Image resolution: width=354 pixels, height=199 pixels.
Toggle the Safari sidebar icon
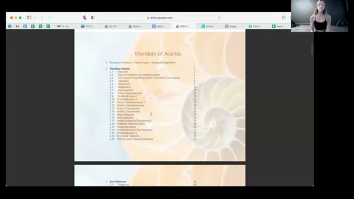pos(29,18)
